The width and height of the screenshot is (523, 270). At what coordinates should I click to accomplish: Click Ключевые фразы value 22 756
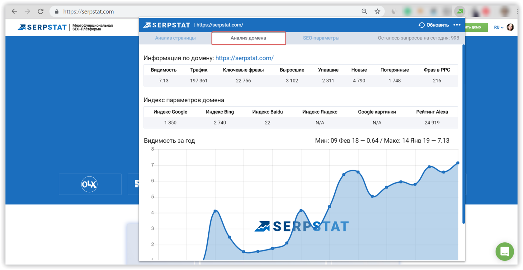pos(243,81)
